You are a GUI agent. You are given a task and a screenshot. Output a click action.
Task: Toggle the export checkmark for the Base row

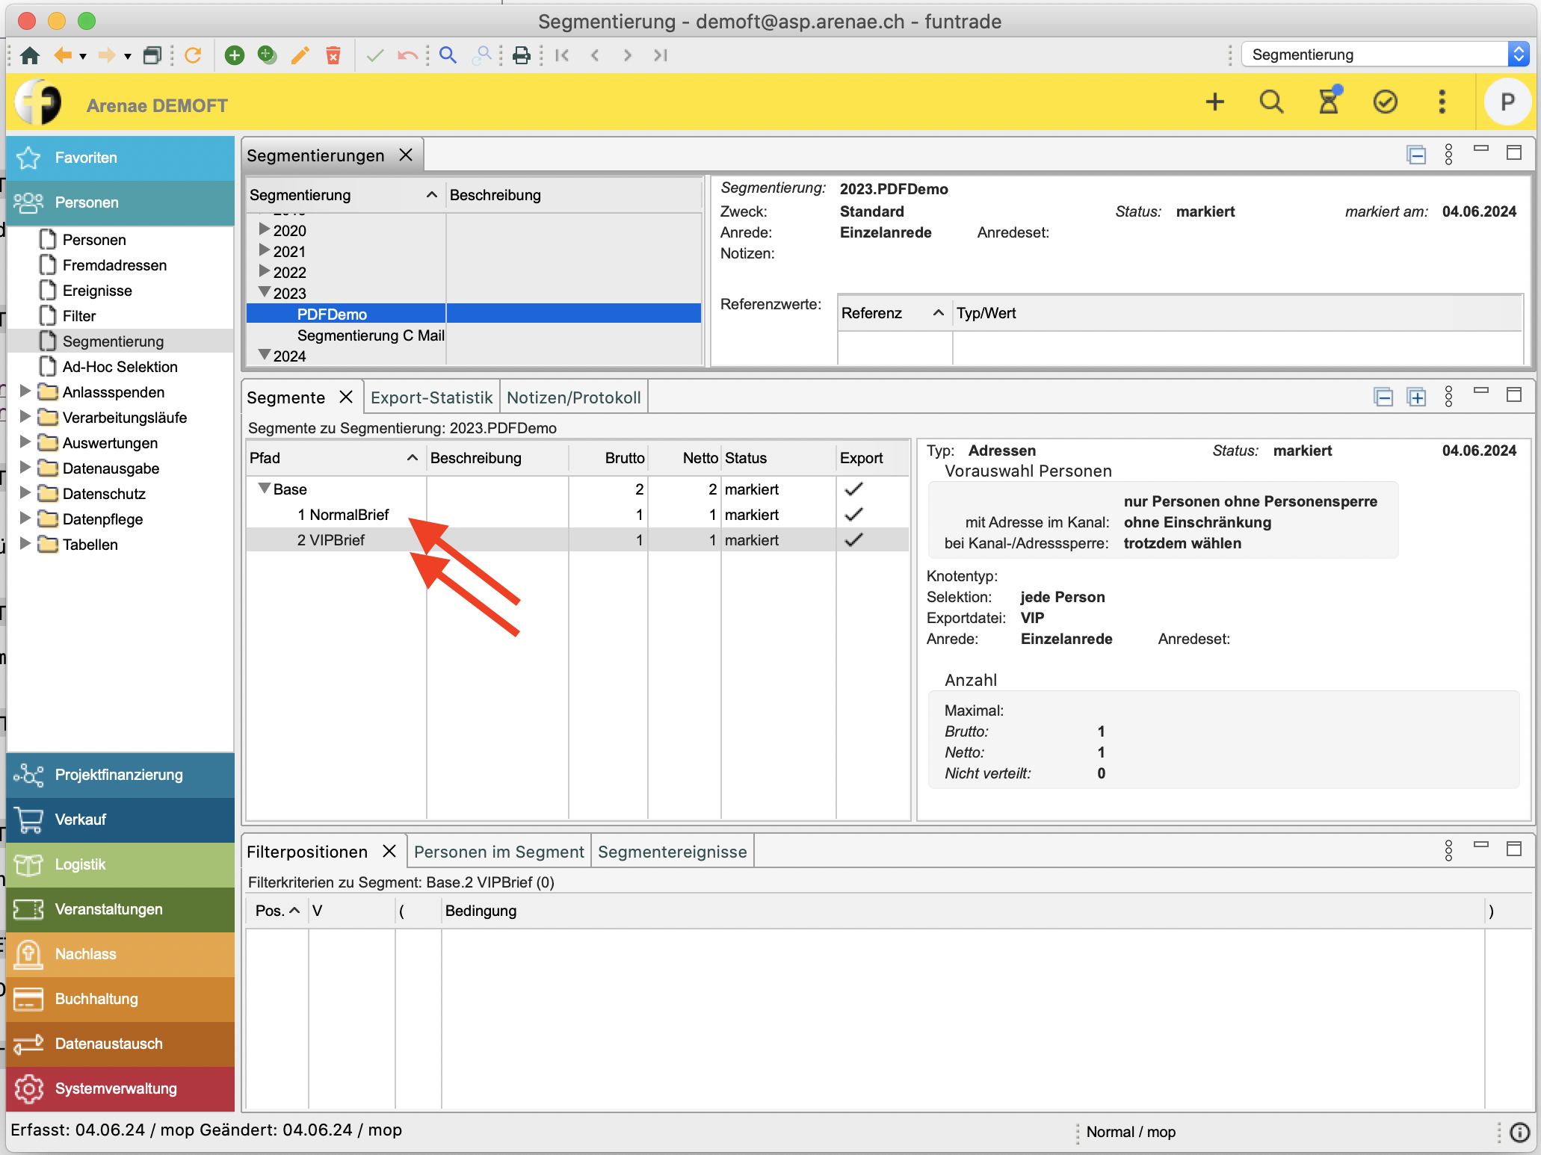coord(853,489)
